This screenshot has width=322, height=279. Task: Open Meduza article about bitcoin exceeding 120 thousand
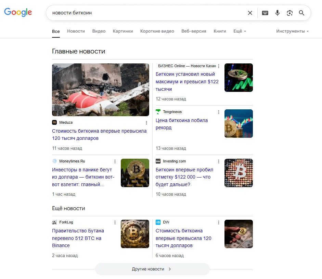(x=99, y=135)
